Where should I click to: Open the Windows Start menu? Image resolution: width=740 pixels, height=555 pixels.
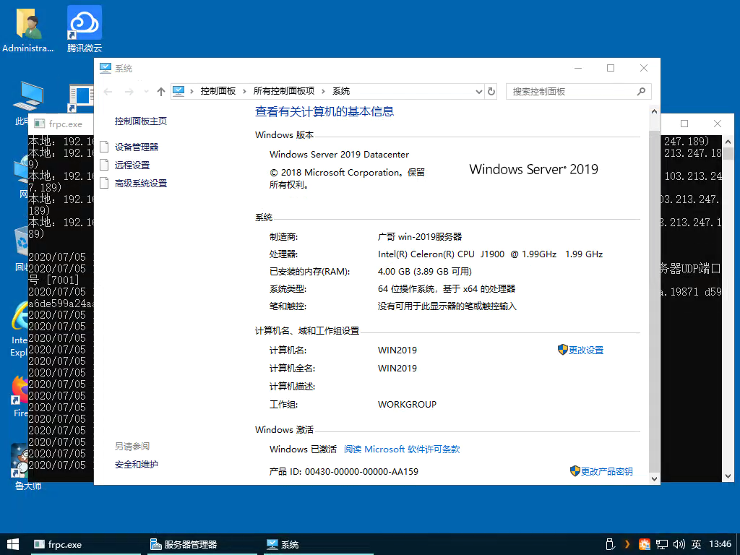coord(13,544)
